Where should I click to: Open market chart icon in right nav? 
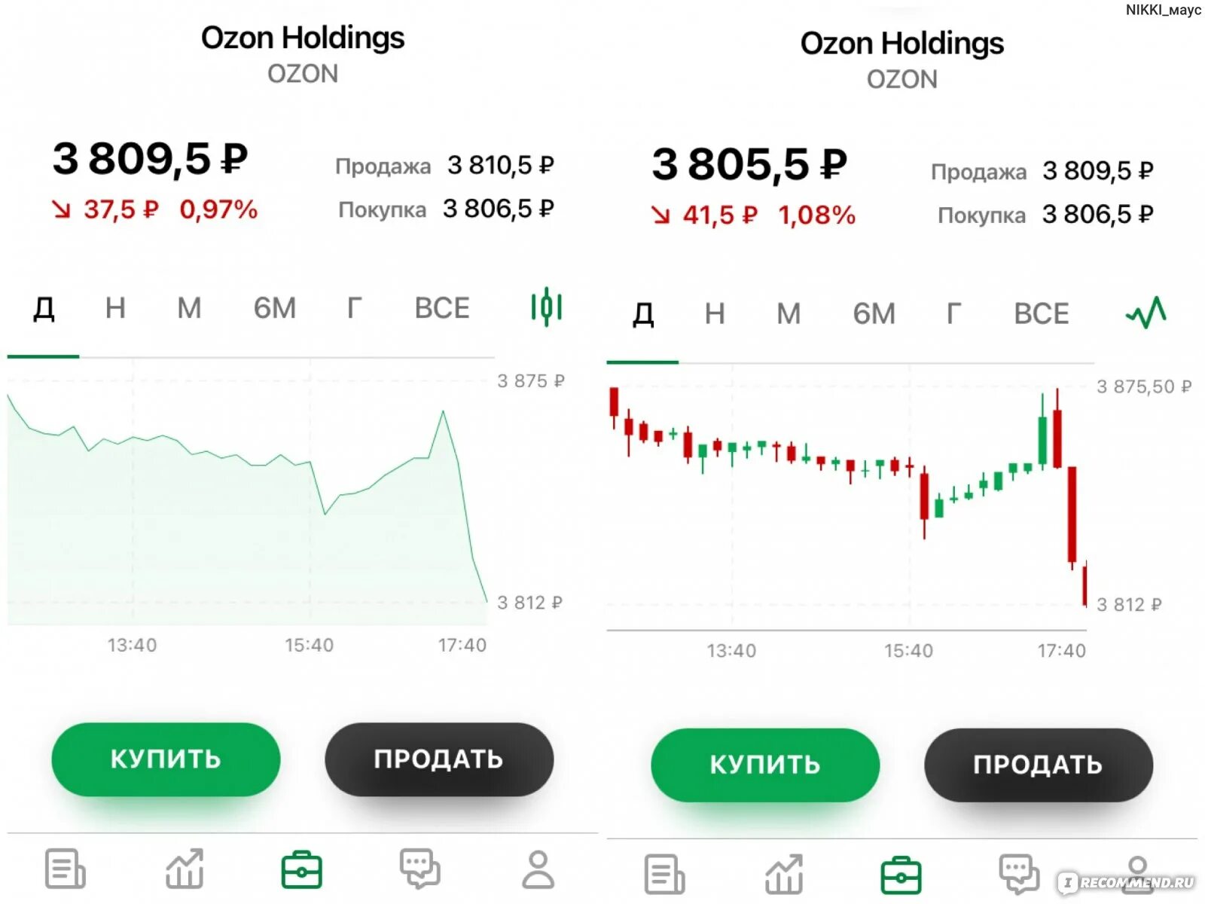(784, 874)
